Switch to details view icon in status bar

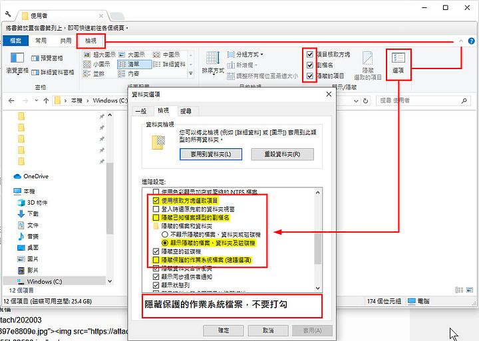pyautogui.click(x=459, y=290)
